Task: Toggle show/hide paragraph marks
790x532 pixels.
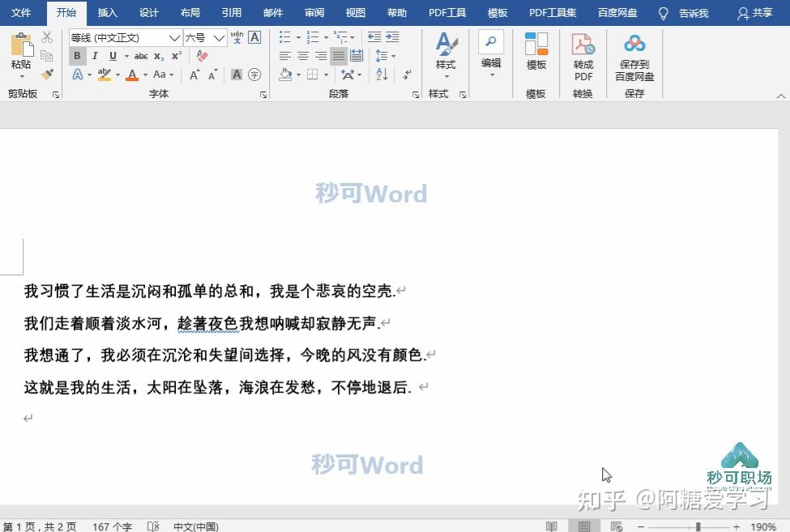Action: coord(408,75)
